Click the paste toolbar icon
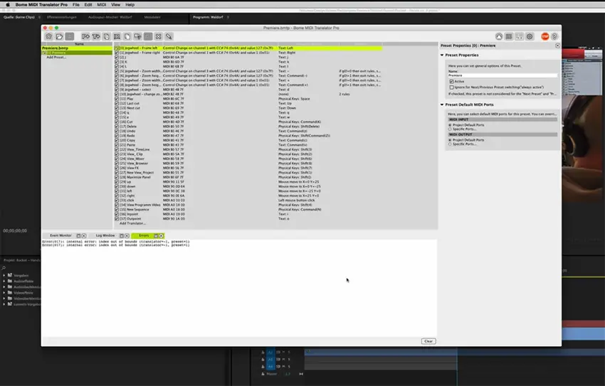 [138, 36]
